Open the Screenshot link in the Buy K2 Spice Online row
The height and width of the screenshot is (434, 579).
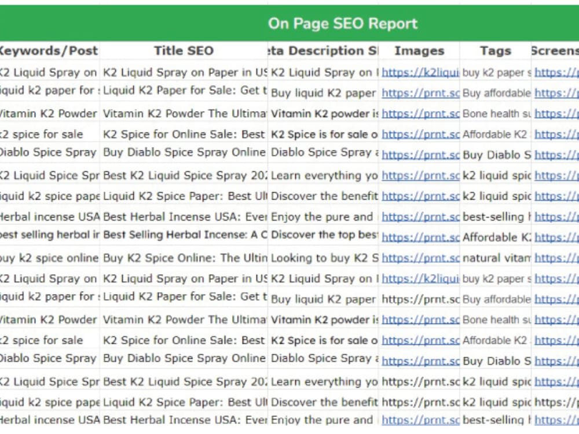556,258
